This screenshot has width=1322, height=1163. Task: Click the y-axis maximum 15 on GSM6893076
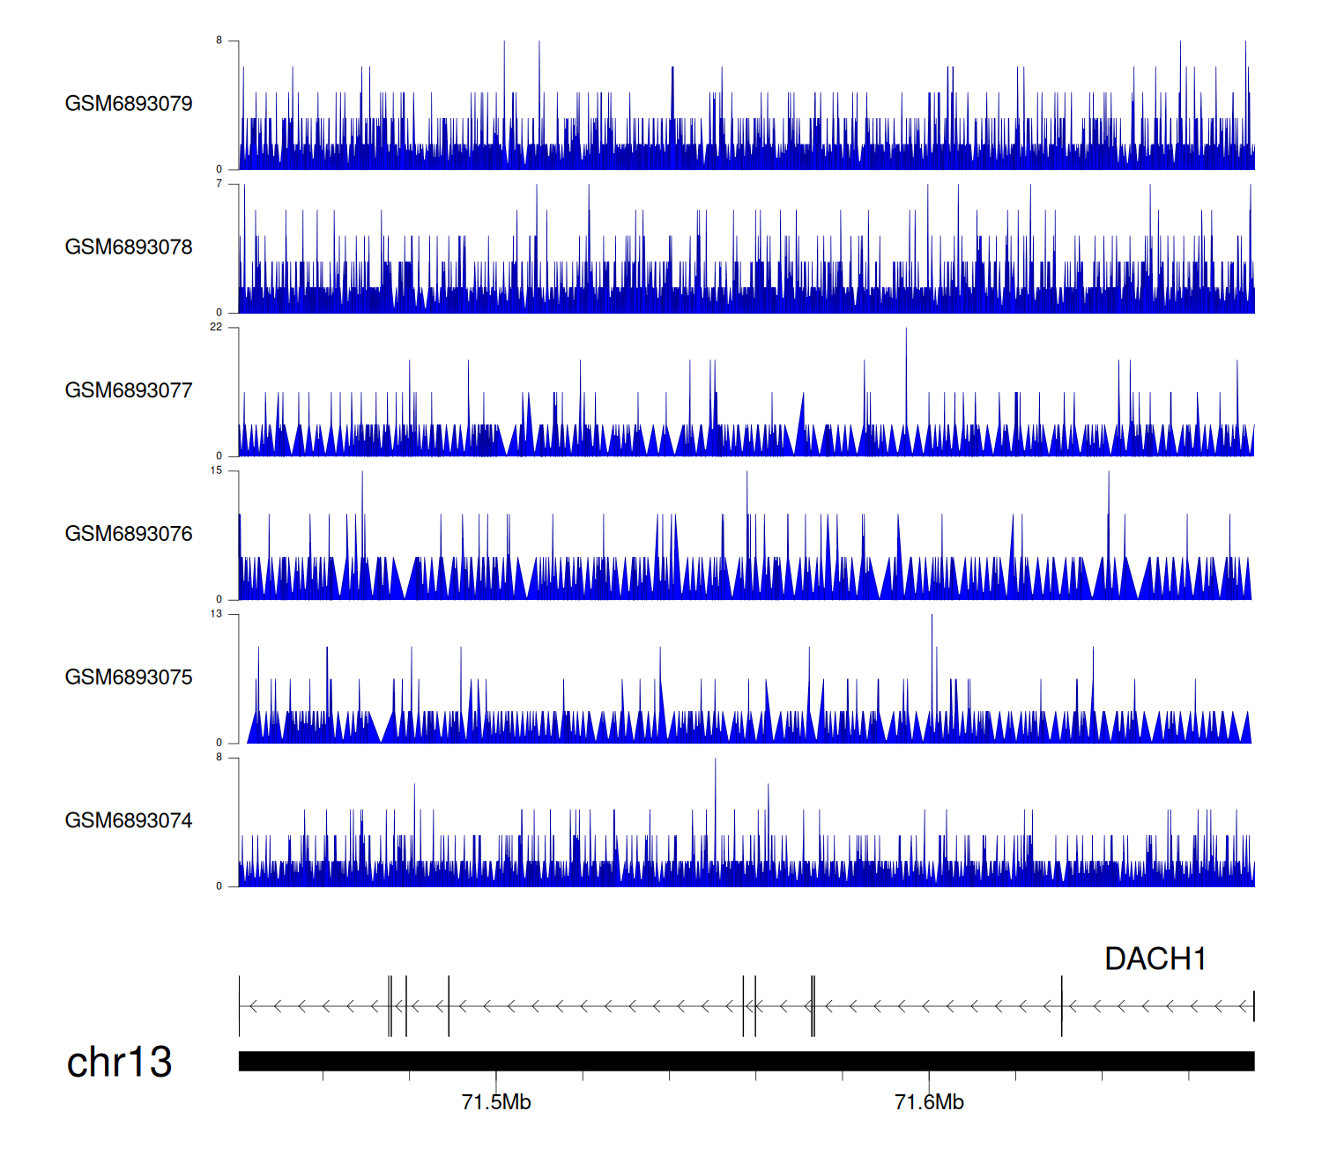click(x=216, y=470)
